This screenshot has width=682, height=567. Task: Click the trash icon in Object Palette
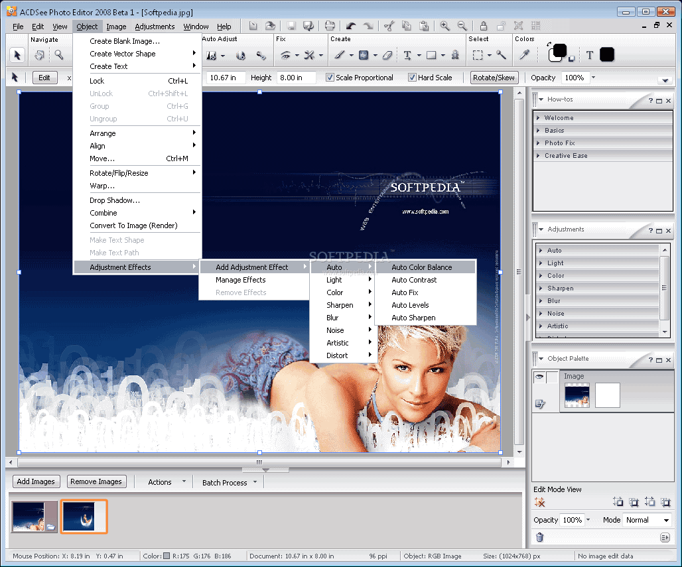click(x=540, y=537)
